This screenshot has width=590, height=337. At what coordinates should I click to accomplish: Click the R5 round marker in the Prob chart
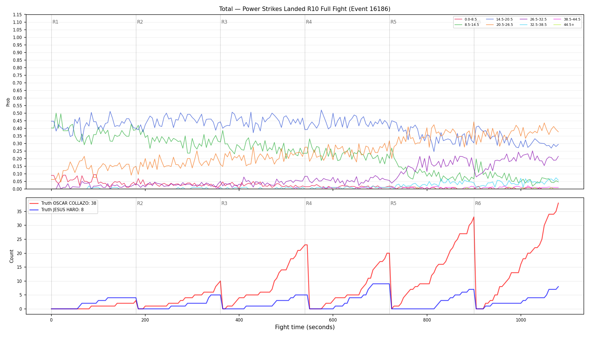pos(393,22)
